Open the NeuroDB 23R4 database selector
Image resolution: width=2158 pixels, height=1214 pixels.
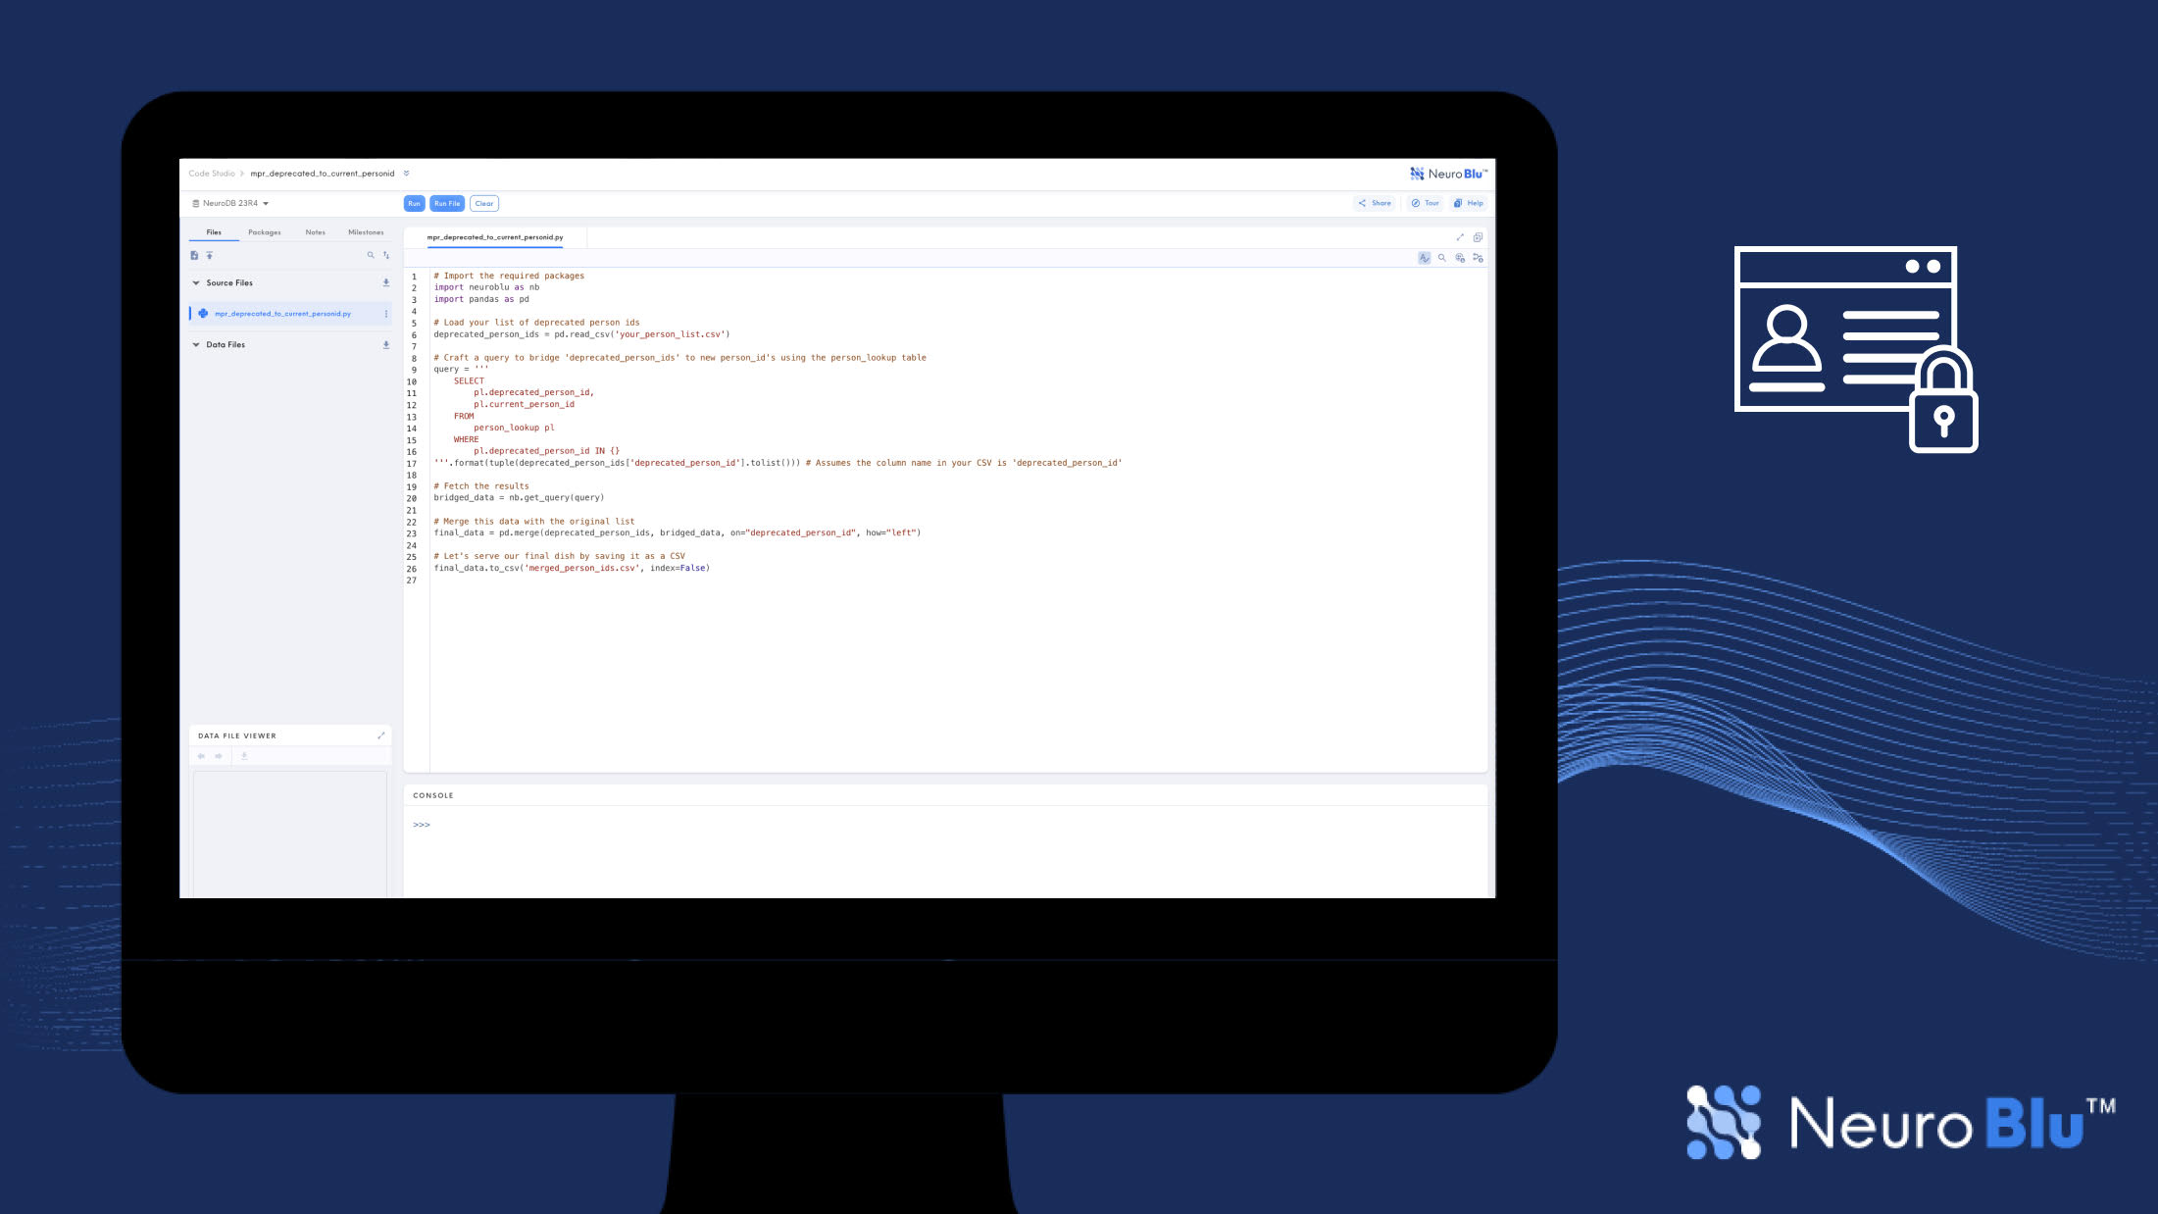click(x=229, y=203)
